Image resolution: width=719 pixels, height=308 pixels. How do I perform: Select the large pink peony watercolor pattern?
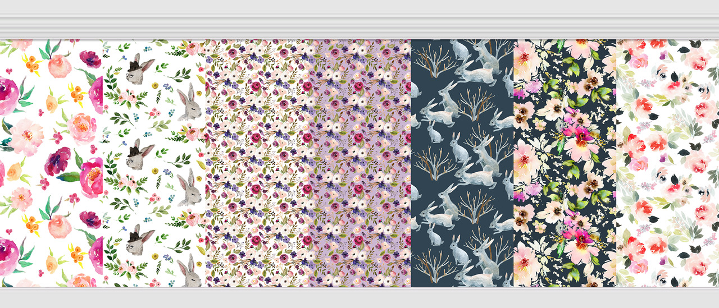click(51, 163)
